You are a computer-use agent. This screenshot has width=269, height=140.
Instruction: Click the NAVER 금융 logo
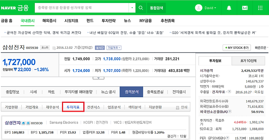[x=15, y=8]
